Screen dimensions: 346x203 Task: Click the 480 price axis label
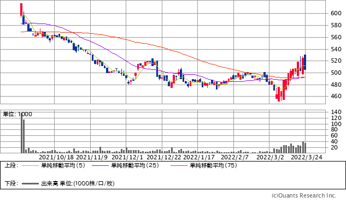[336, 85]
